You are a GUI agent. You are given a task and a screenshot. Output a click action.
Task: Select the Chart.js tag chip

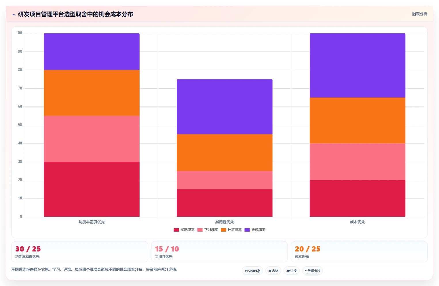click(x=252, y=271)
